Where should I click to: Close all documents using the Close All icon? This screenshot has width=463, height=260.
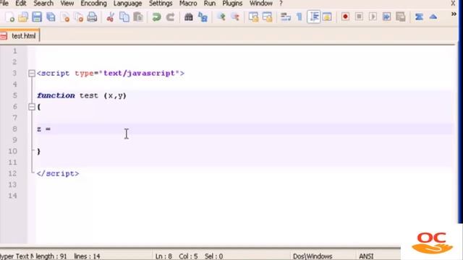pos(79,17)
